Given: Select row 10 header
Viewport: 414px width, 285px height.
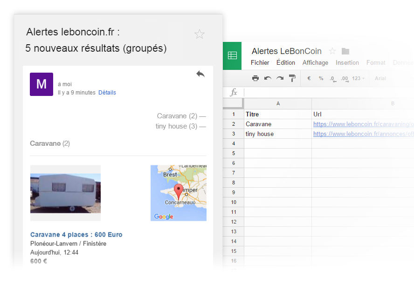Looking at the screenshot, I should click(234, 202).
